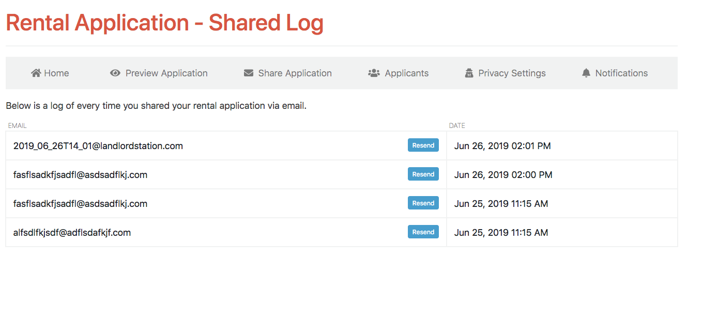This screenshot has height=323, width=718.
Task: Select the Share Application label in the navigation
Action: (295, 73)
